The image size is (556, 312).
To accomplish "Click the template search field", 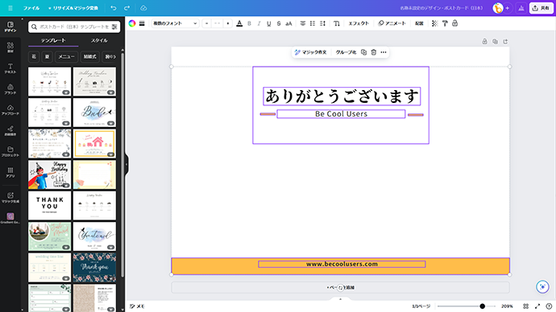I will 74,27.
